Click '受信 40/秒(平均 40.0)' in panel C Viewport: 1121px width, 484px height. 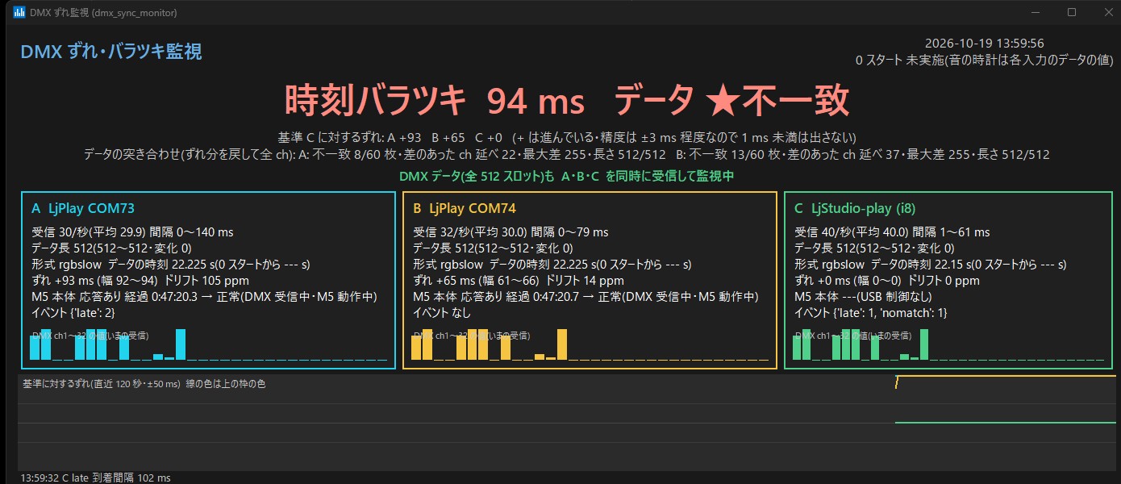coord(852,232)
